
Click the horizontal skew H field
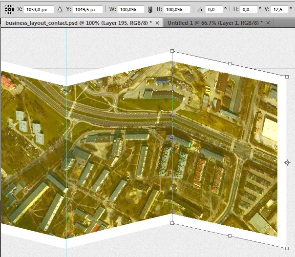(x=248, y=9)
